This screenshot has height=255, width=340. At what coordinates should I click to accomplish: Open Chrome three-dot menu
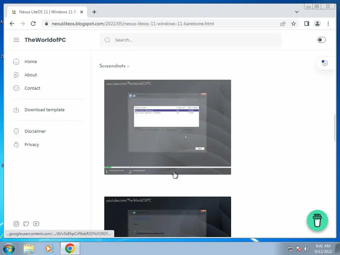[x=328, y=24]
